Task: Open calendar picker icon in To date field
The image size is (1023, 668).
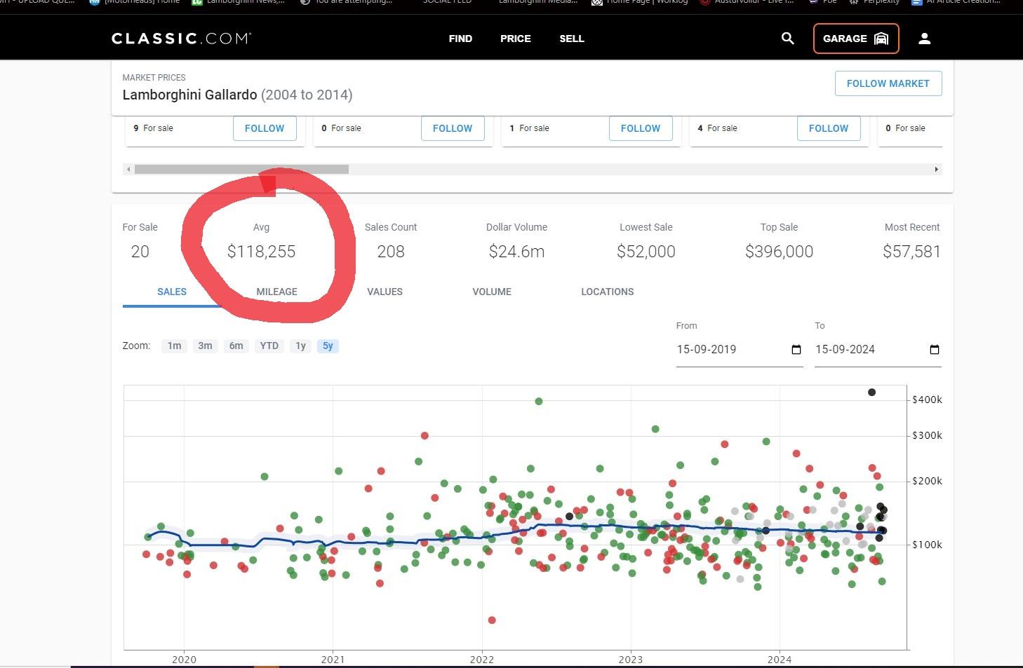Action: 934,350
